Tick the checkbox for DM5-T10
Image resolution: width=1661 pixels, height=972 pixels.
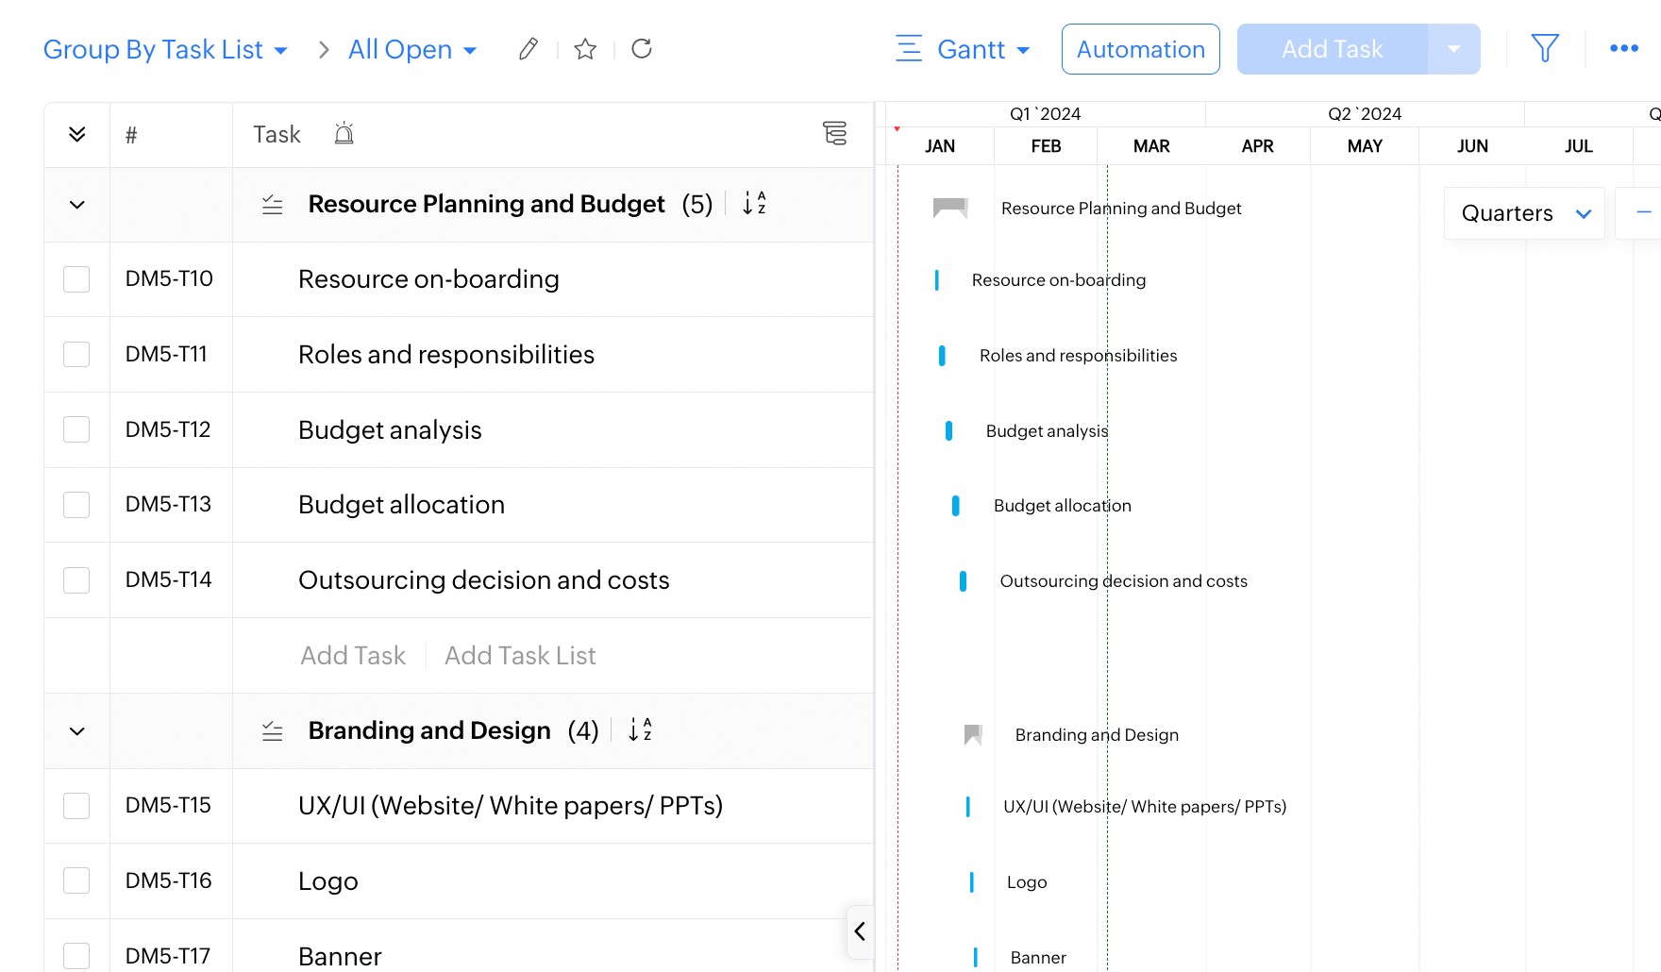click(x=76, y=279)
